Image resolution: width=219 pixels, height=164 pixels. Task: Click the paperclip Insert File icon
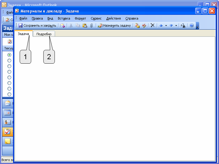click(92, 25)
